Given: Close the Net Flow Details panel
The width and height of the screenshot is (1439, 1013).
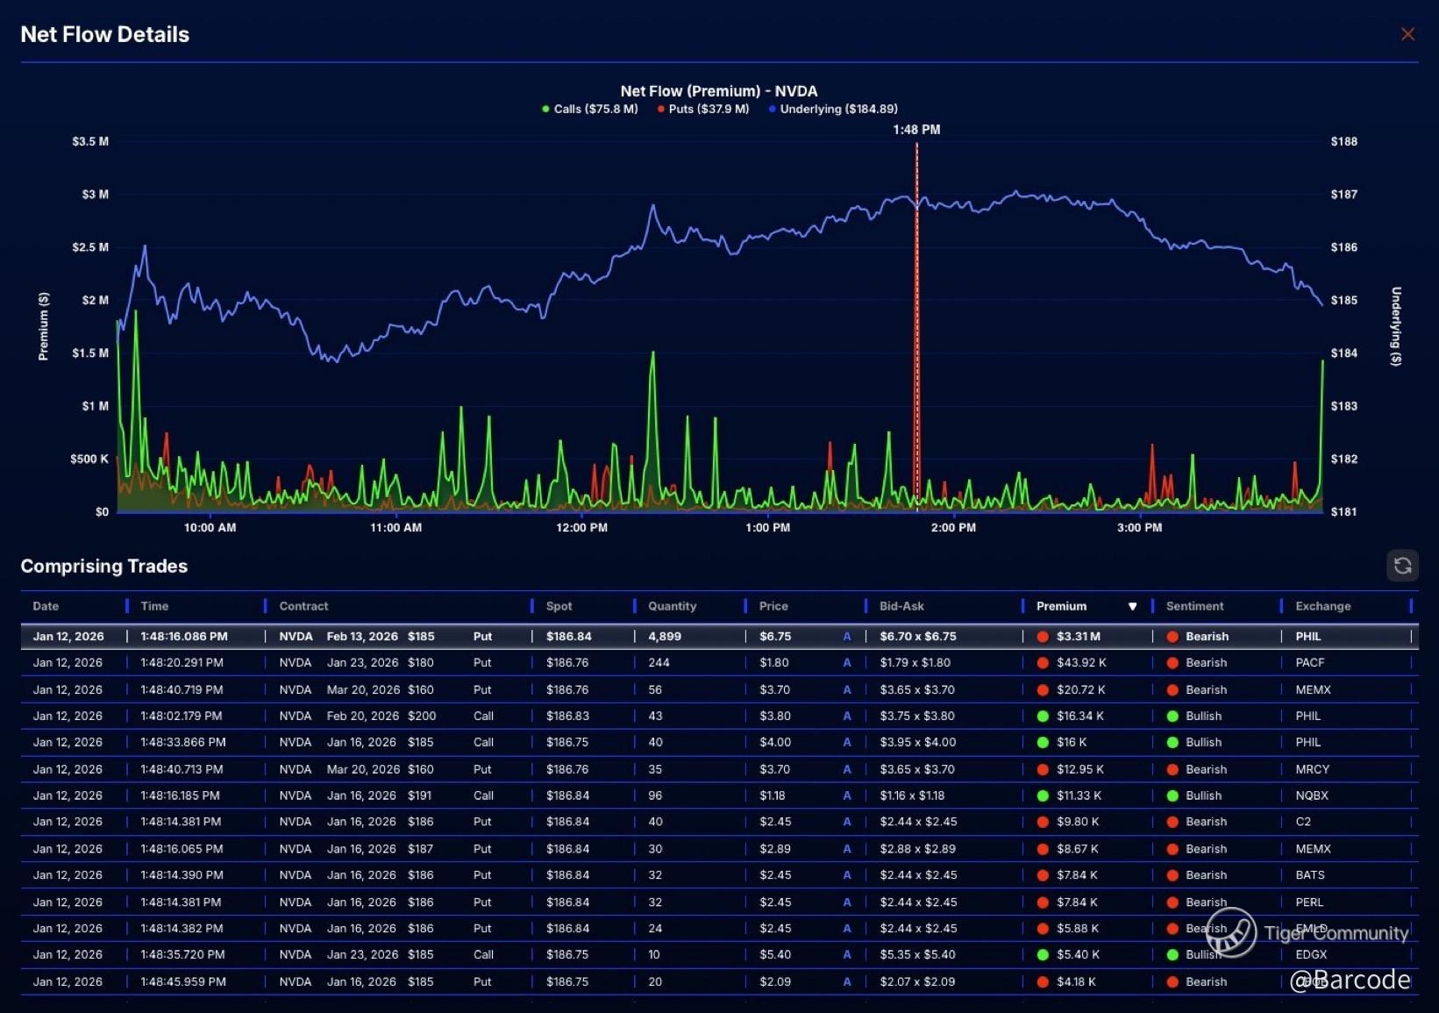Looking at the screenshot, I should coord(1407,34).
